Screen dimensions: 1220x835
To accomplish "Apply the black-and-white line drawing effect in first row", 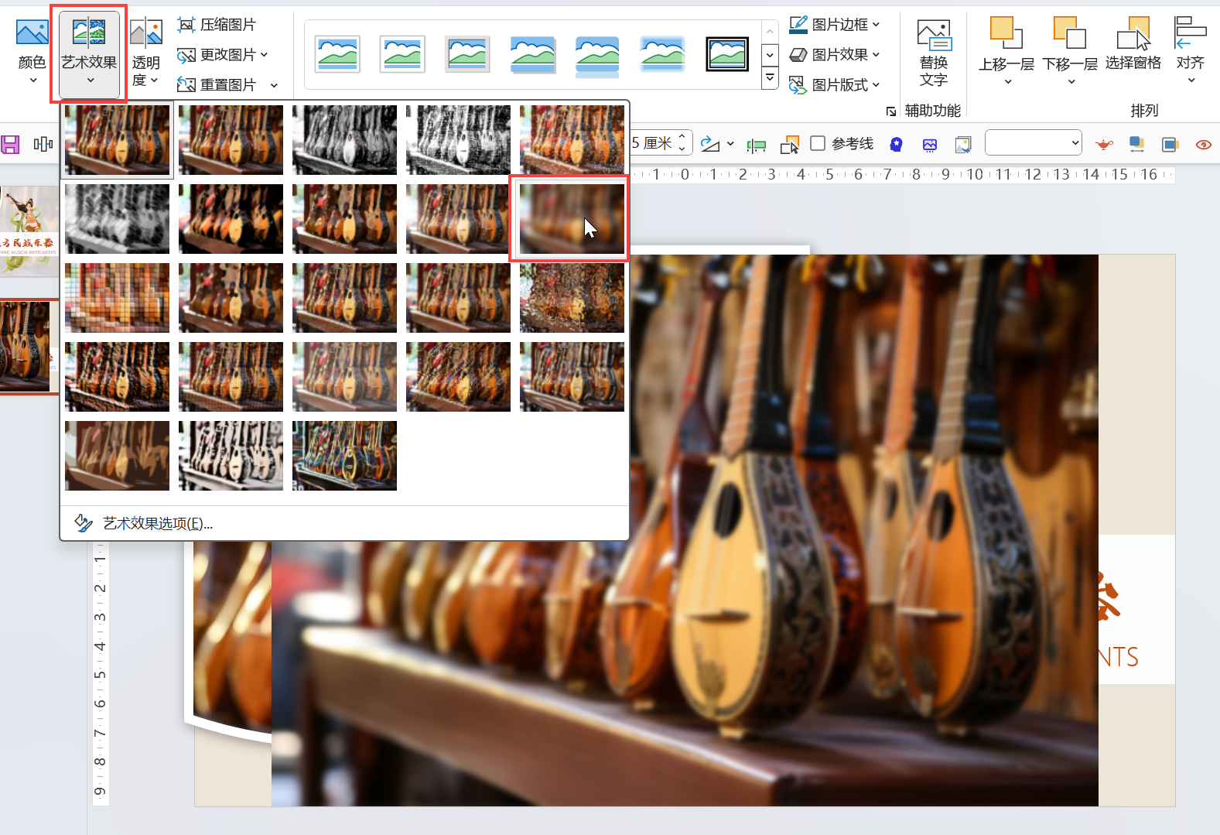I will point(458,140).
